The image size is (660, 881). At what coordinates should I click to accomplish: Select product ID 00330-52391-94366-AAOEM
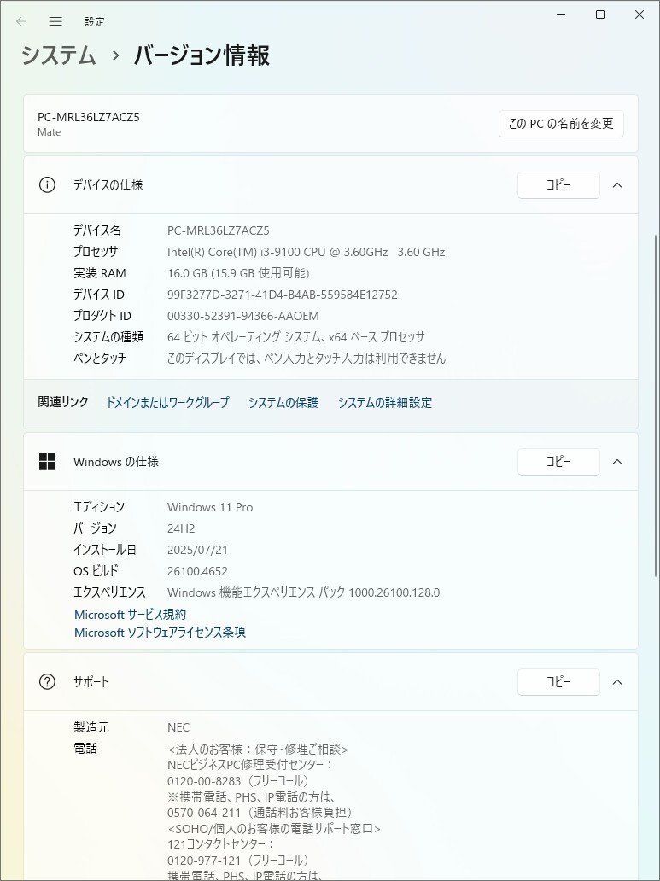pos(242,316)
